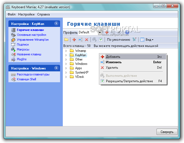Toggle the enable/disable action toolbar checkmark
Image resolution: width=184 pixels, height=143 pixels.
pos(101,40)
